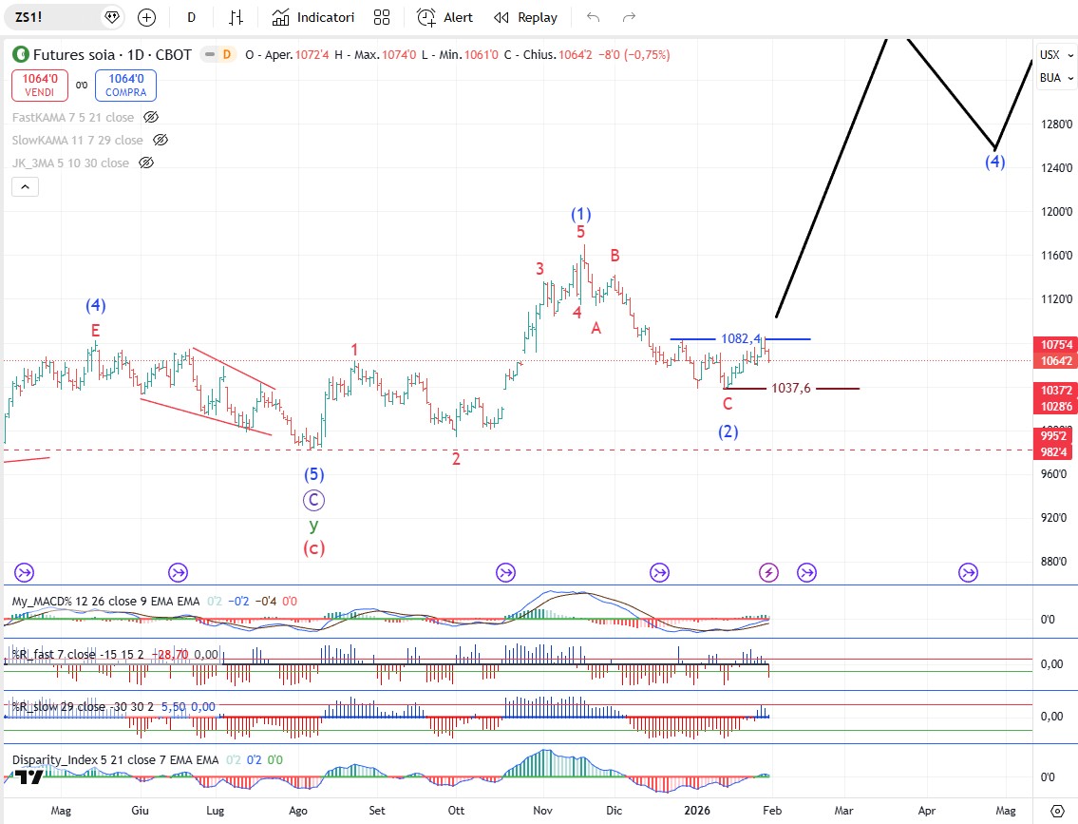The width and height of the screenshot is (1078, 824).
Task: Click the blue 1064'0 COMPRA buy button
Action: [x=125, y=86]
